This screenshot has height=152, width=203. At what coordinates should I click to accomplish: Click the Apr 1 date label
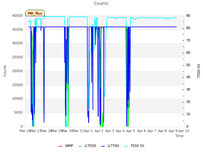88,131
